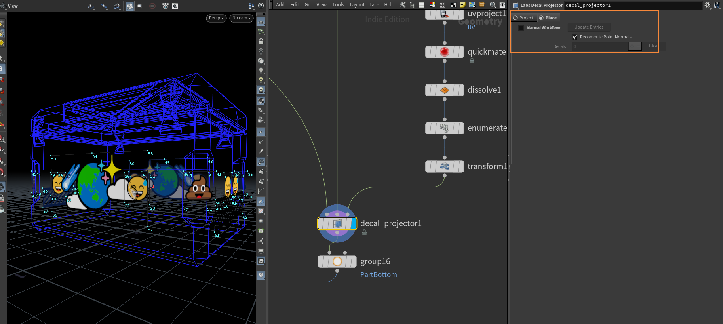Uncheck Recompute Point Normals
This screenshot has height=324, width=723.
tap(575, 37)
